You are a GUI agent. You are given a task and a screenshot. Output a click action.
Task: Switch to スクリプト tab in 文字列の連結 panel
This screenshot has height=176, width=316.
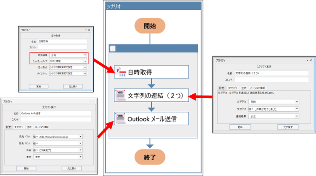click(x=233, y=88)
